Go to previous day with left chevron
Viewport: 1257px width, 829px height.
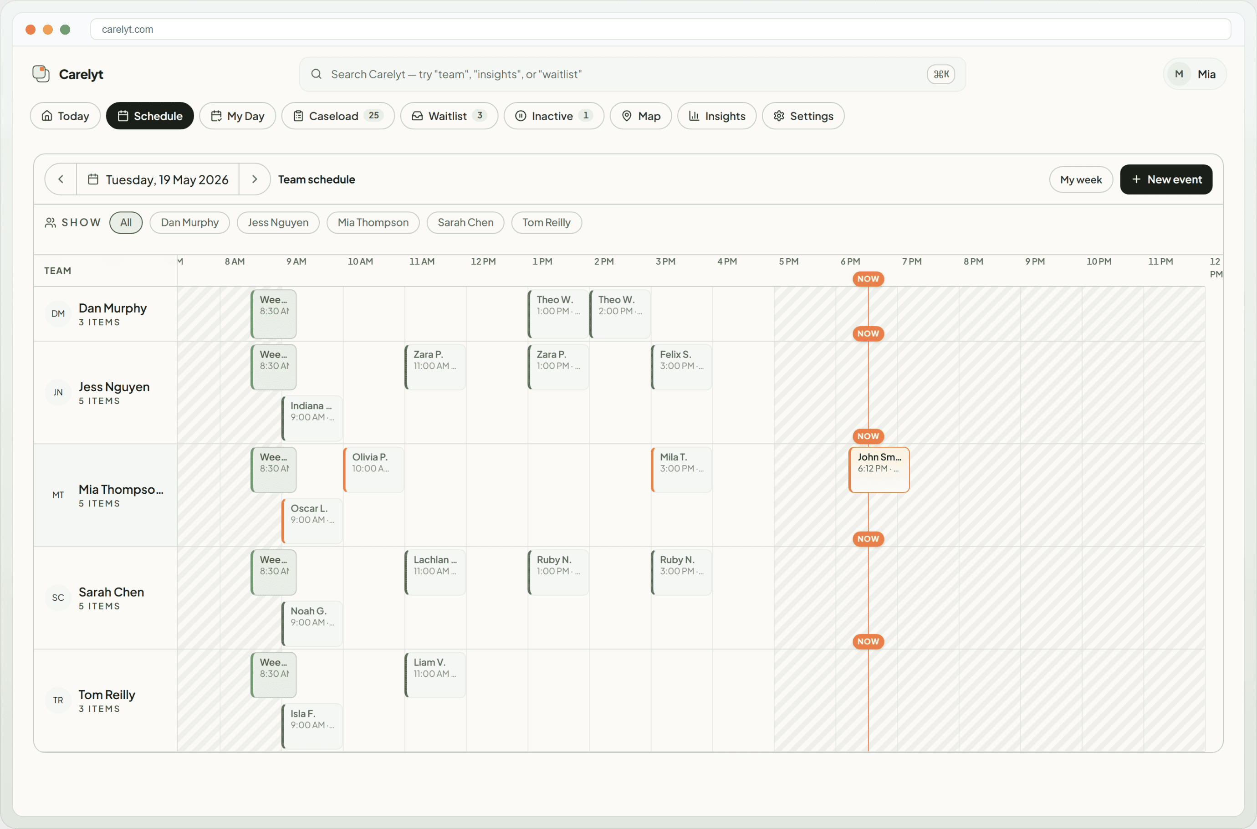[61, 179]
